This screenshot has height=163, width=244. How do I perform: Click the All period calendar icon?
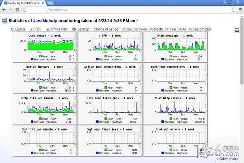180,29
